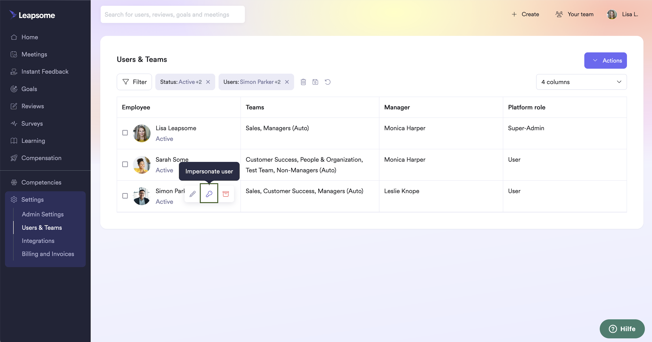Go to Learning page
This screenshot has width=652, height=342.
tap(33, 141)
